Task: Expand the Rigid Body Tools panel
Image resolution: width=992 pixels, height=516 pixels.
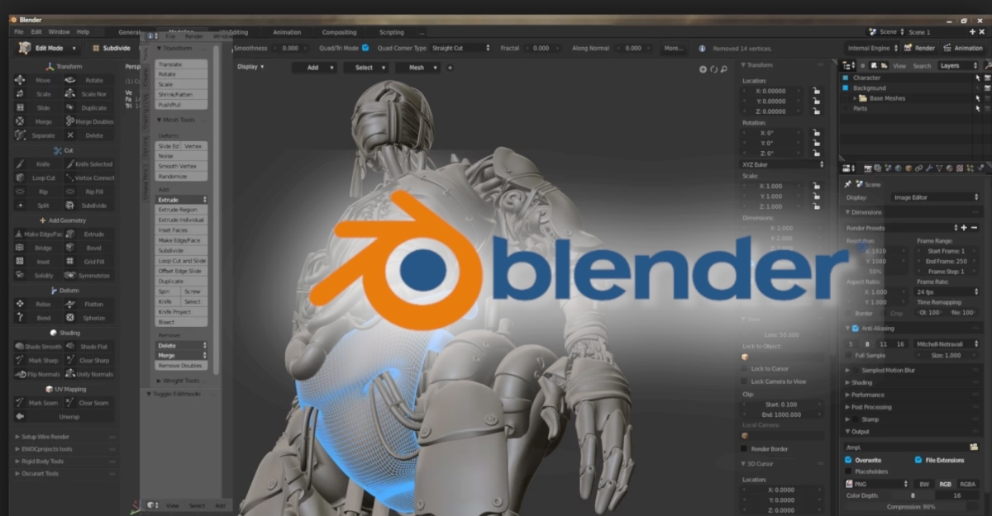Action: tap(64, 461)
